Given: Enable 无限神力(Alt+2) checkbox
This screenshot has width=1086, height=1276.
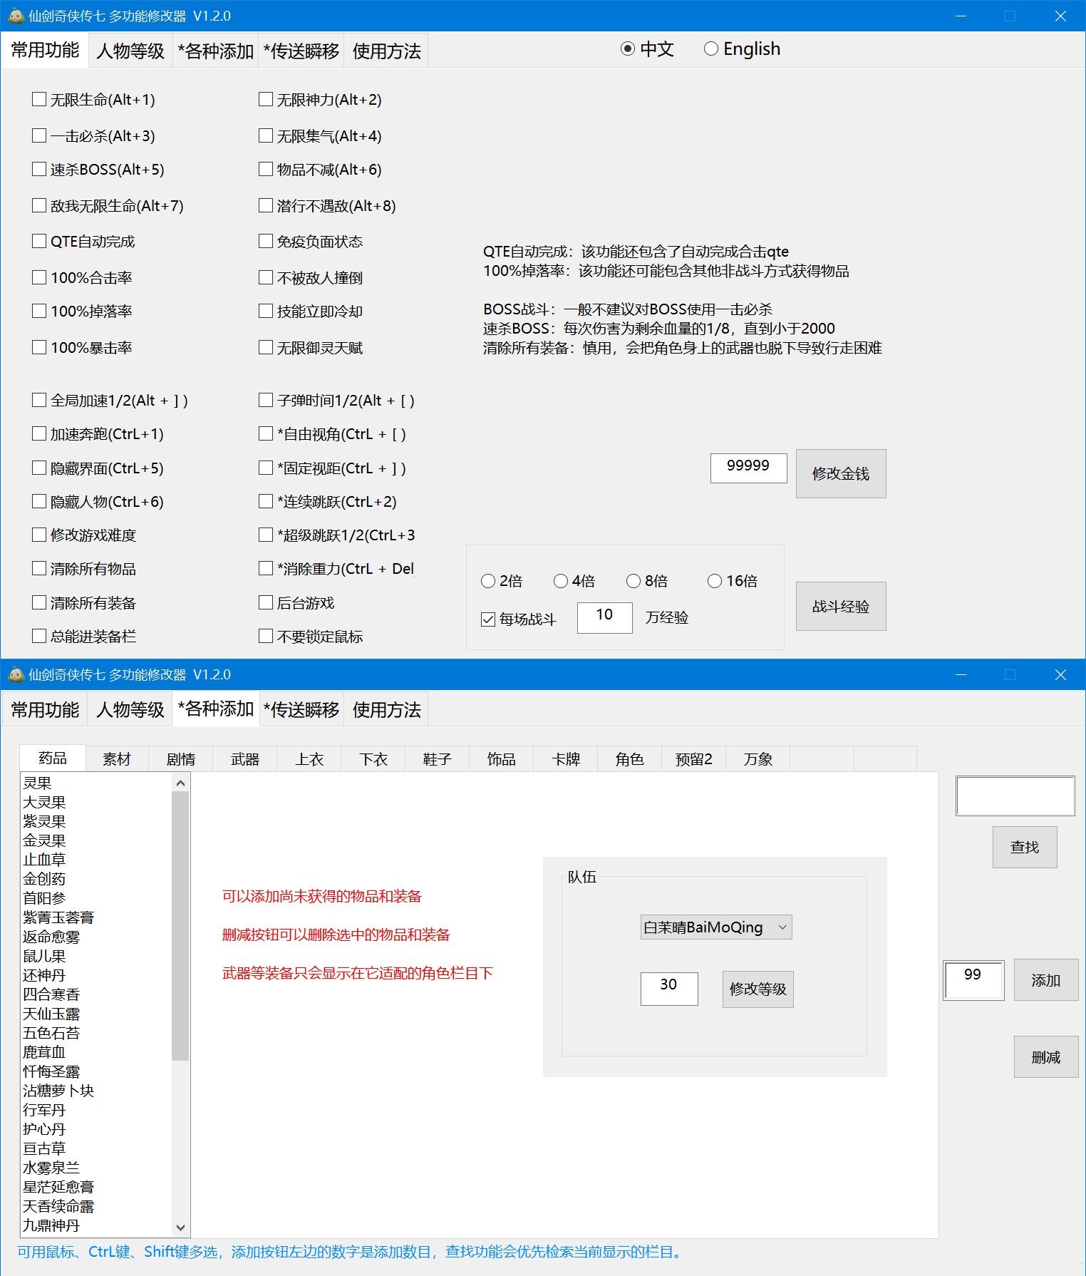Looking at the screenshot, I should coord(266,99).
